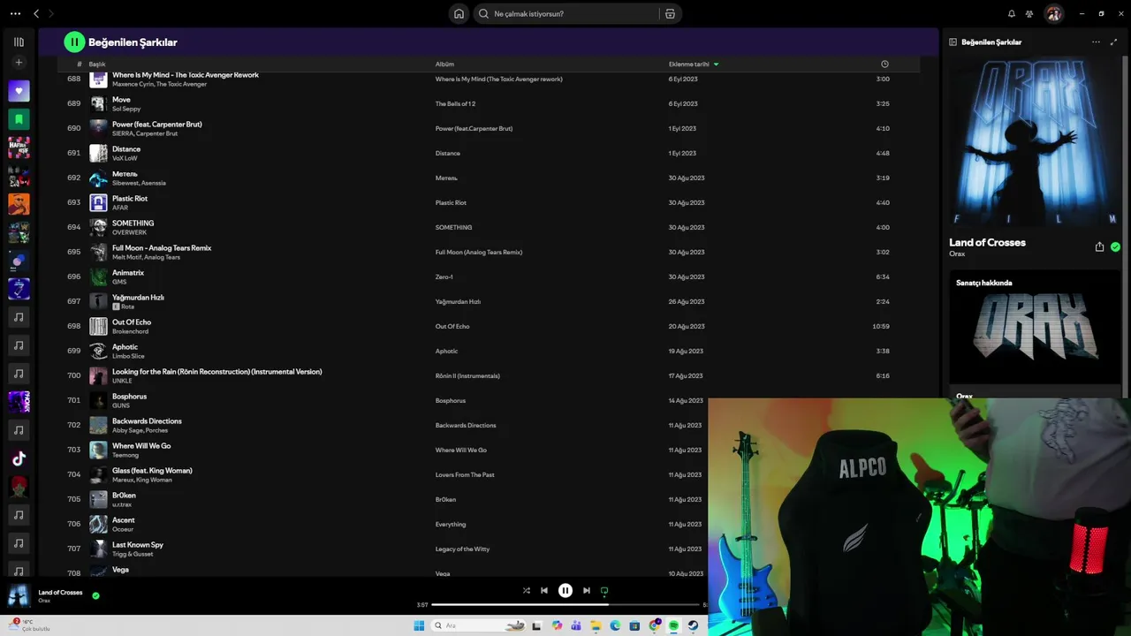Pause playback in the bottom player bar
The image size is (1131, 636).
pos(565,590)
